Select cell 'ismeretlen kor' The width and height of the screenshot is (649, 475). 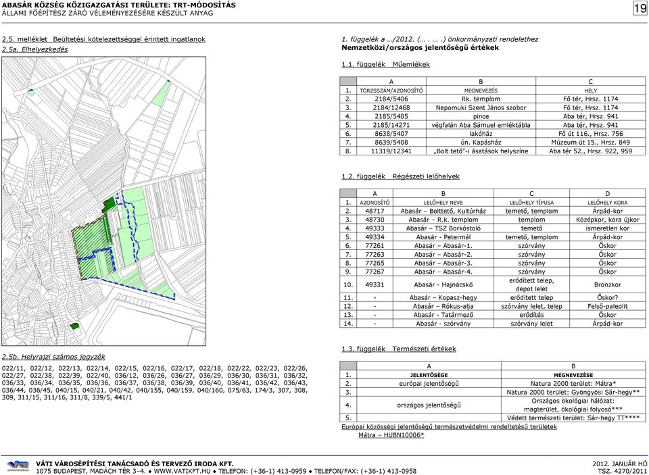click(608, 228)
